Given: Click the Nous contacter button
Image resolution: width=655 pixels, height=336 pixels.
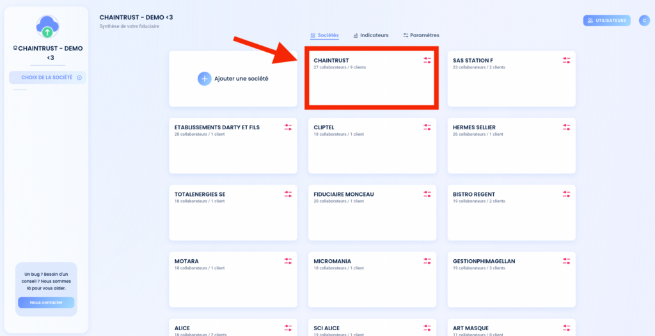Looking at the screenshot, I should [x=46, y=303].
